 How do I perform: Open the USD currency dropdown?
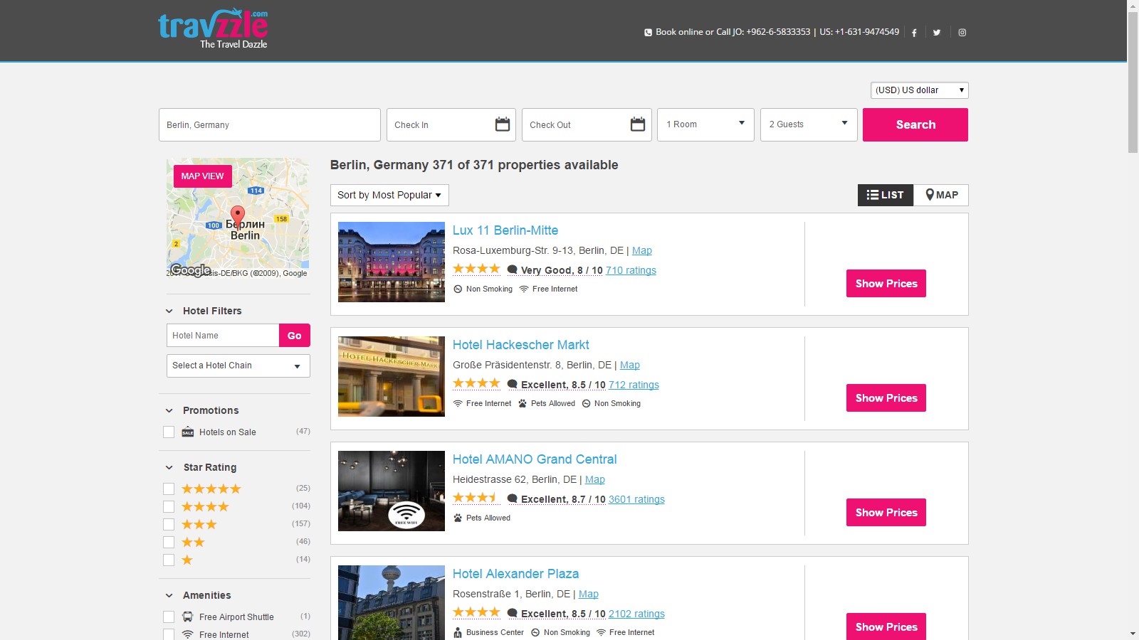tap(920, 90)
